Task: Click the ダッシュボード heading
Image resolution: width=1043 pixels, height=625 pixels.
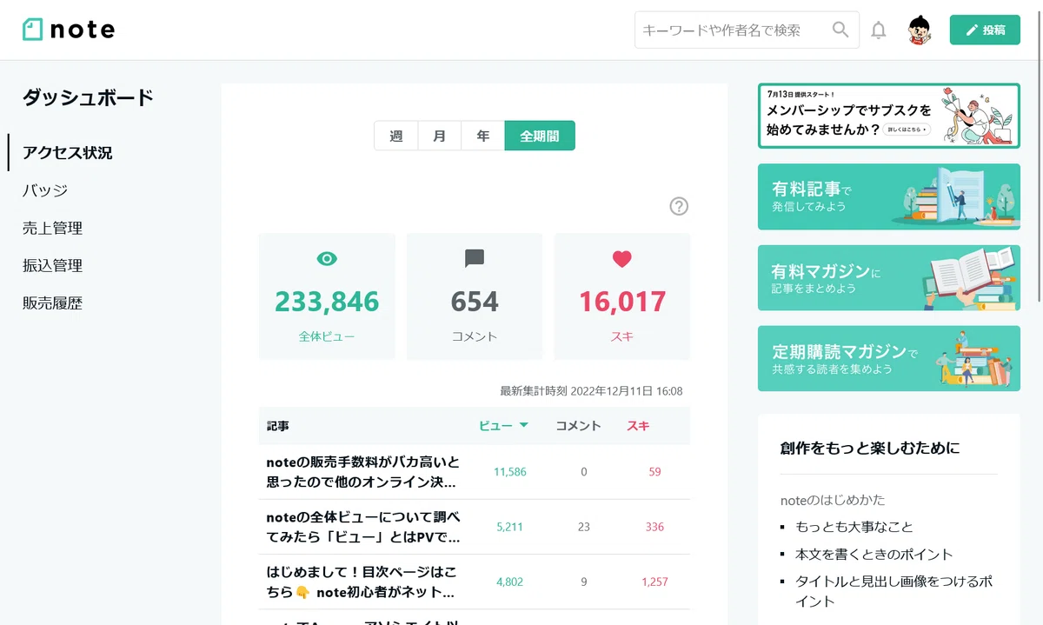Action: pyautogui.click(x=88, y=97)
